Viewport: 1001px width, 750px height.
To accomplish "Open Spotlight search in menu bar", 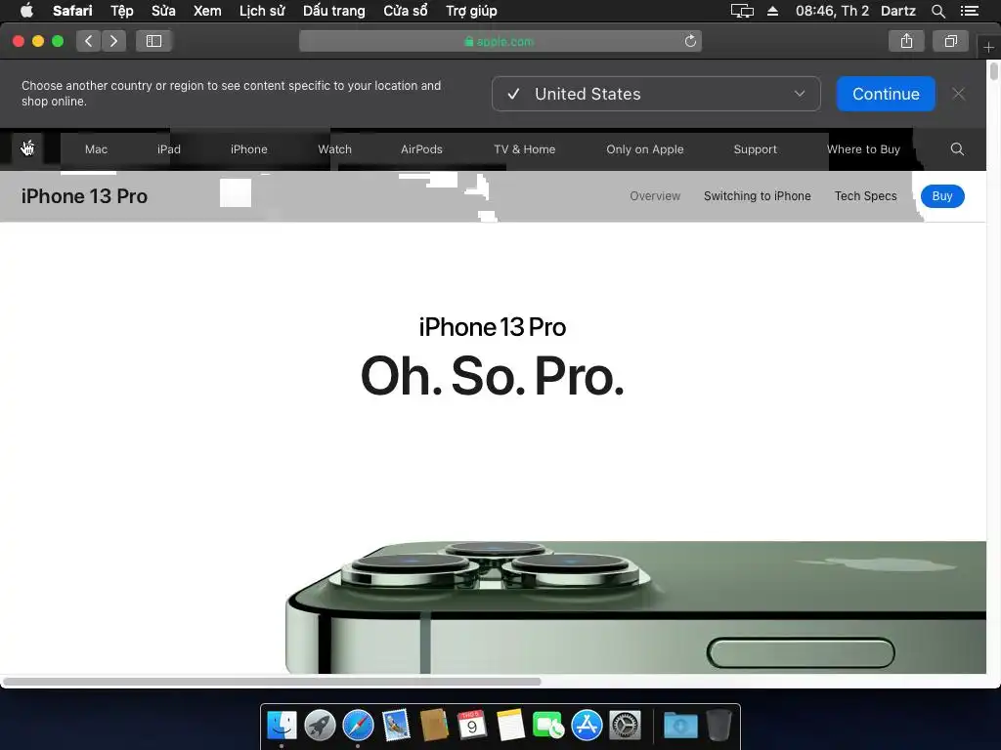I will coord(937,11).
